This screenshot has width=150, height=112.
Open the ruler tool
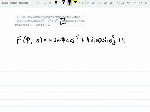[105, 3]
